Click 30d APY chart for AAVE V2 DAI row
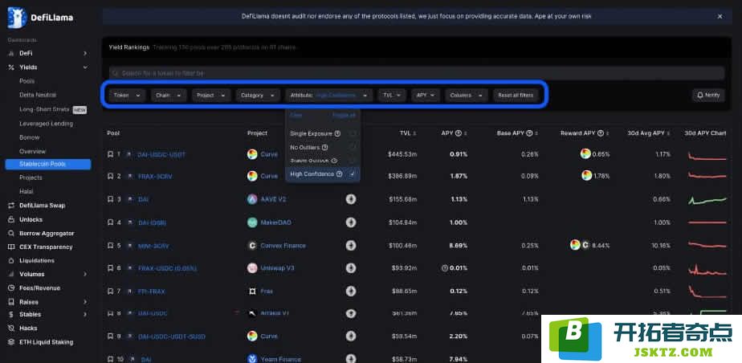The width and height of the screenshot is (742, 363). click(707, 200)
